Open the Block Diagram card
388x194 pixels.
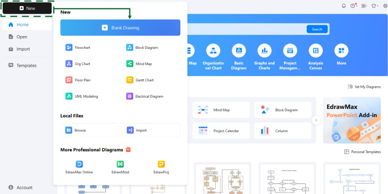283,110
